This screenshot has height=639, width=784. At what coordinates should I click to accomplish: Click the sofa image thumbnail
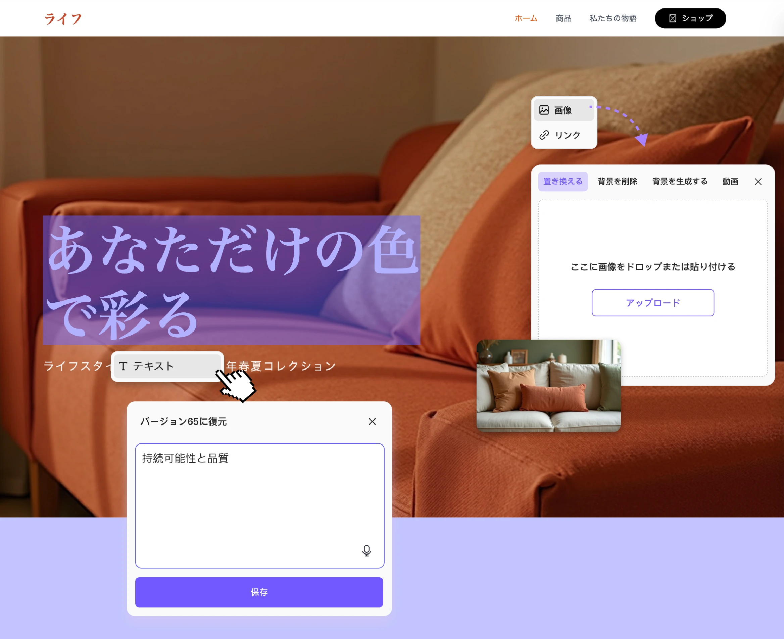click(x=548, y=385)
